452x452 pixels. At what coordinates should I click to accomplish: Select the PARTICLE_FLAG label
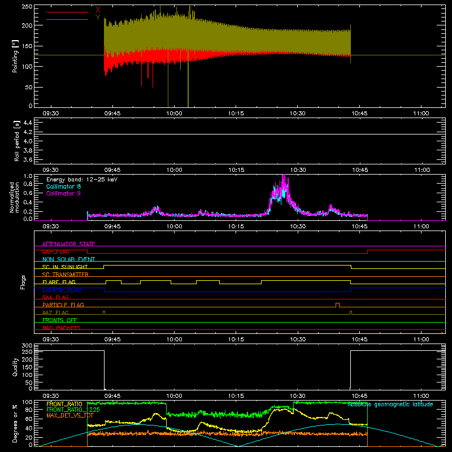click(x=63, y=305)
